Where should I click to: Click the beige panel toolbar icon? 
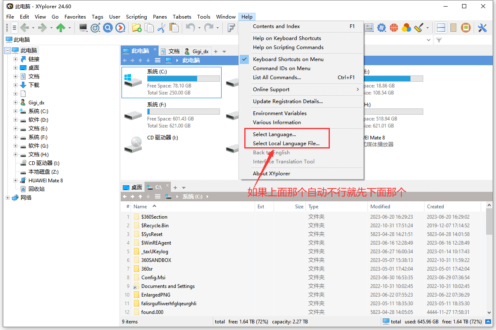tap(453, 28)
